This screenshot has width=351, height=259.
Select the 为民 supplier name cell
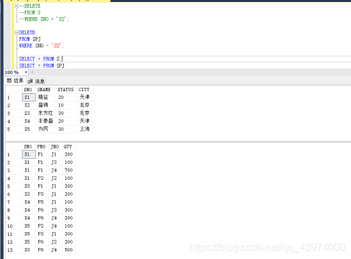coord(46,129)
